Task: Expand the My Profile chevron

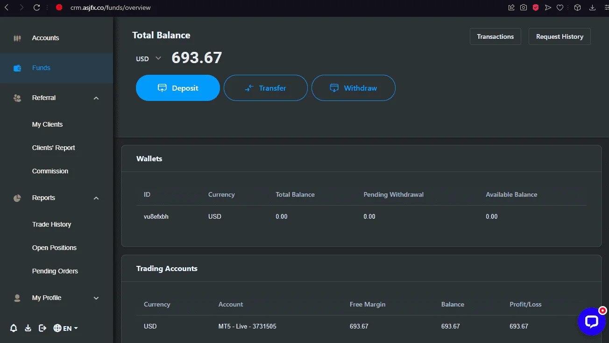Action: [x=96, y=298]
